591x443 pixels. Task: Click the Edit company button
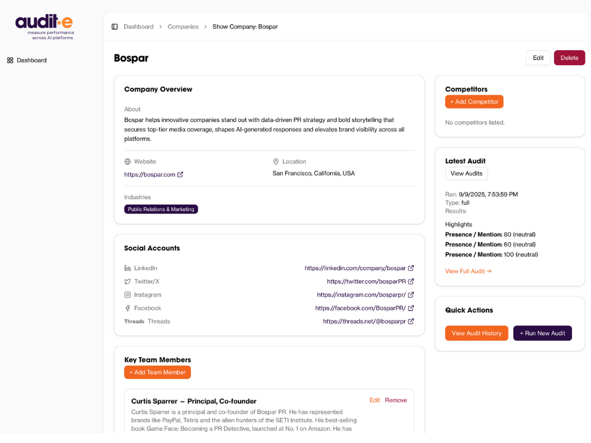pos(538,58)
